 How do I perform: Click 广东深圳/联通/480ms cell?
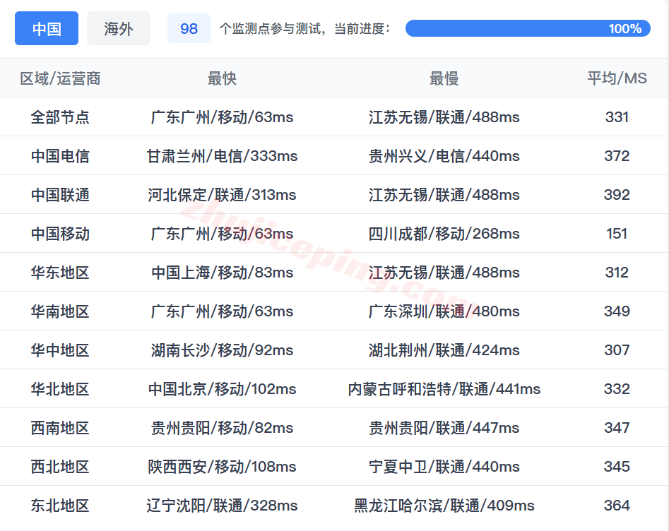444,311
